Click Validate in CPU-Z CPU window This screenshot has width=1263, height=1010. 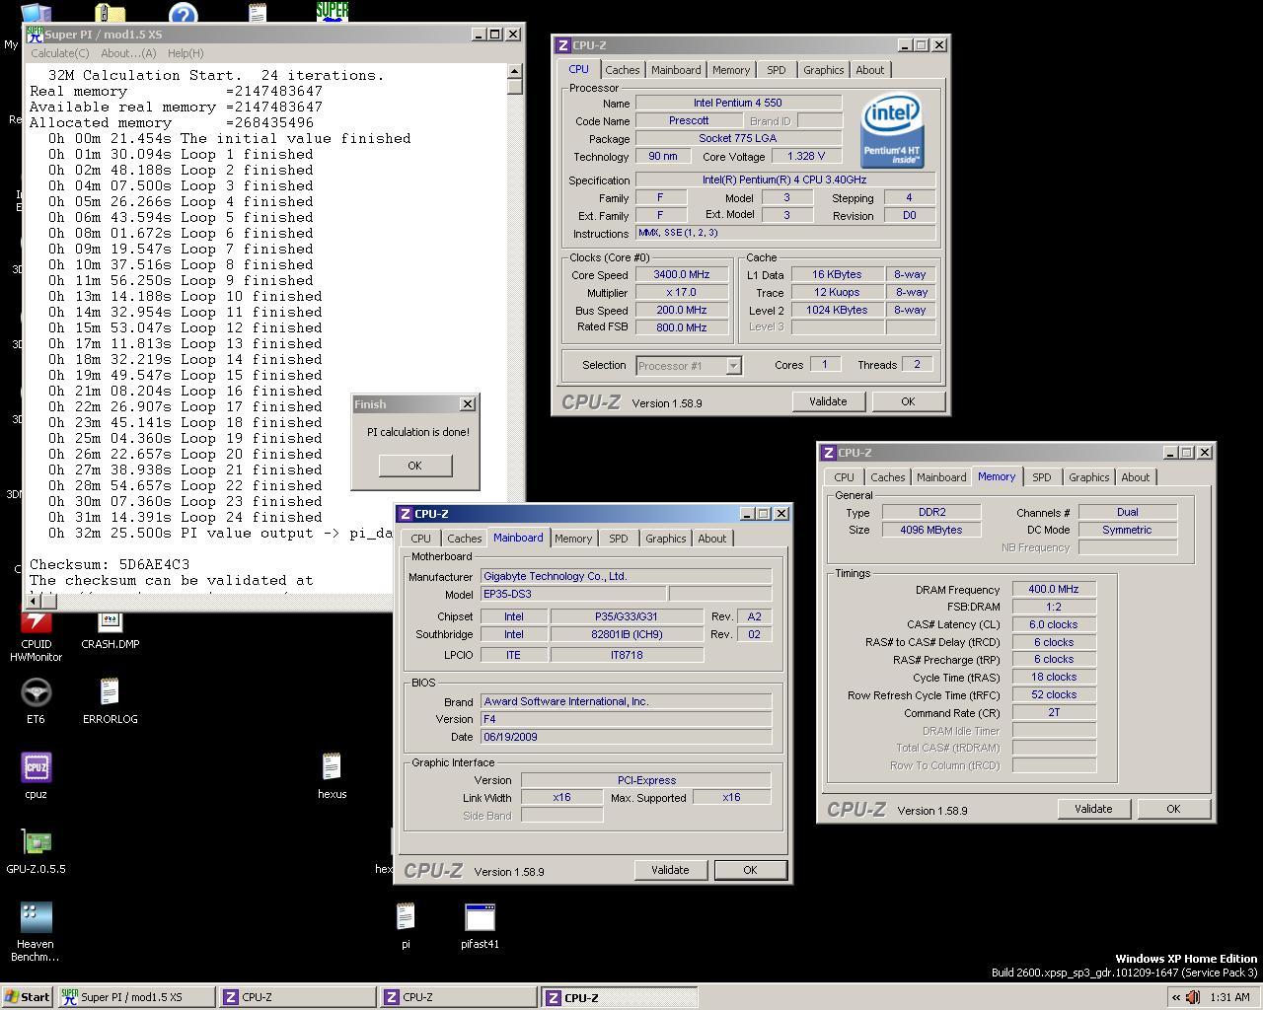[828, 401]
